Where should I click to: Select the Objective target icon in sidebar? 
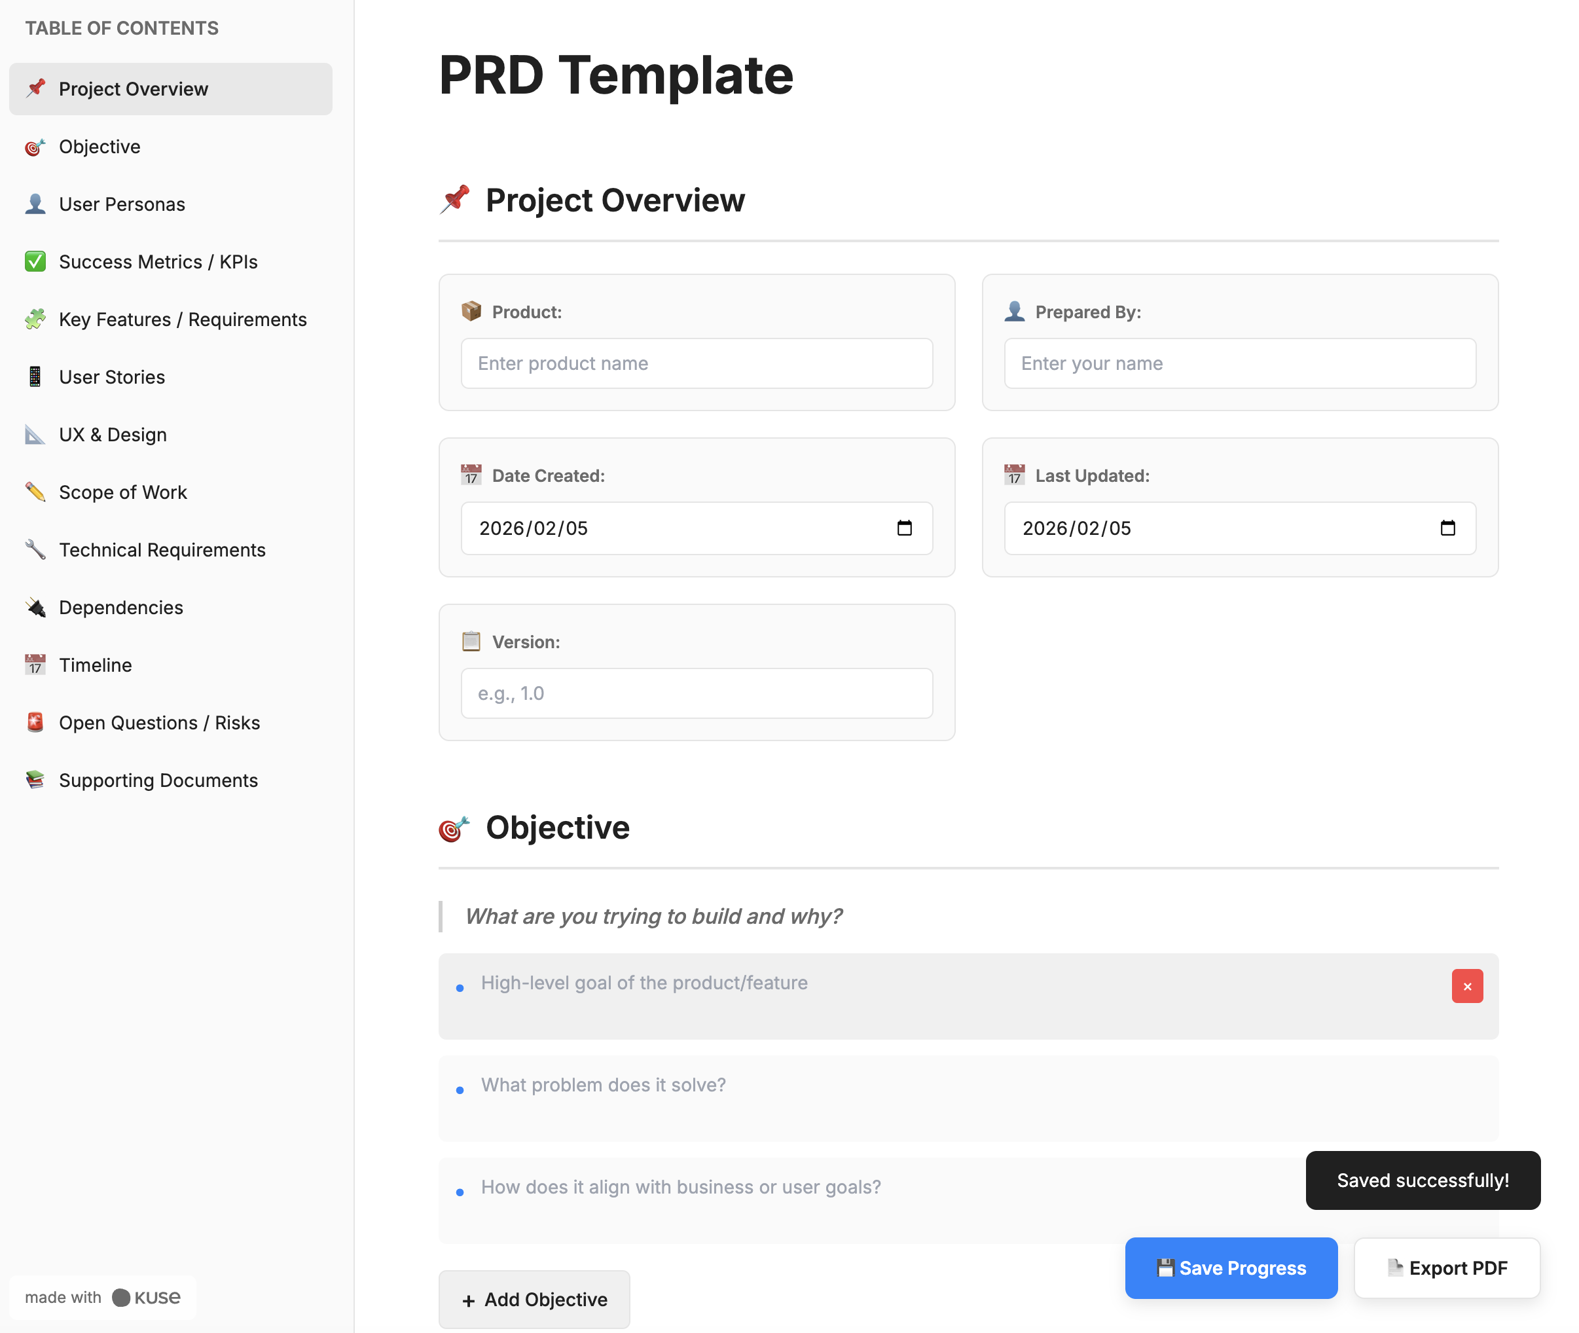(35, 147)
